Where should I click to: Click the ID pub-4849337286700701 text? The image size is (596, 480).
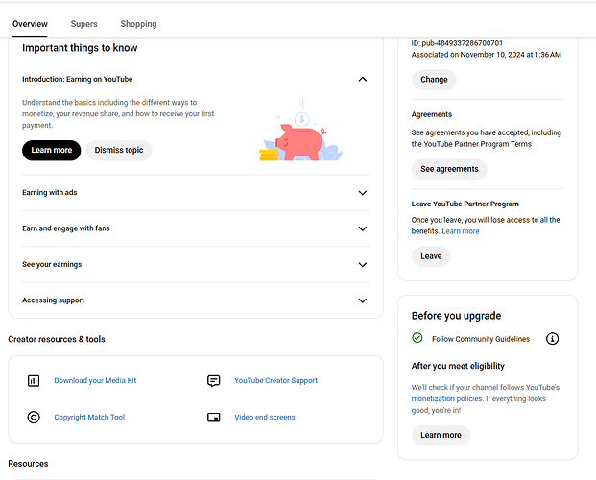(457, 43)
